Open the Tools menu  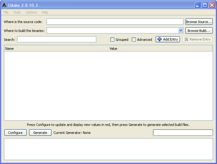pyautogui.click(x=17, y=12)
